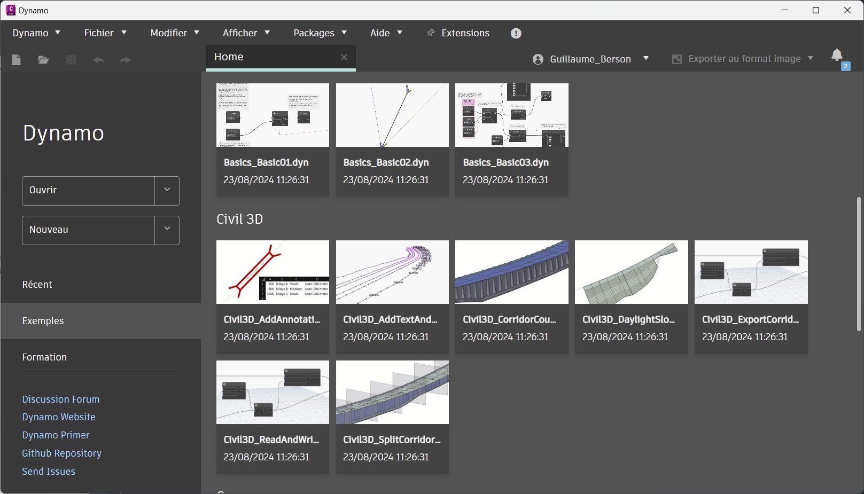Click the redo arrow icon
The image size is (864, 494).
coord(125,60)
